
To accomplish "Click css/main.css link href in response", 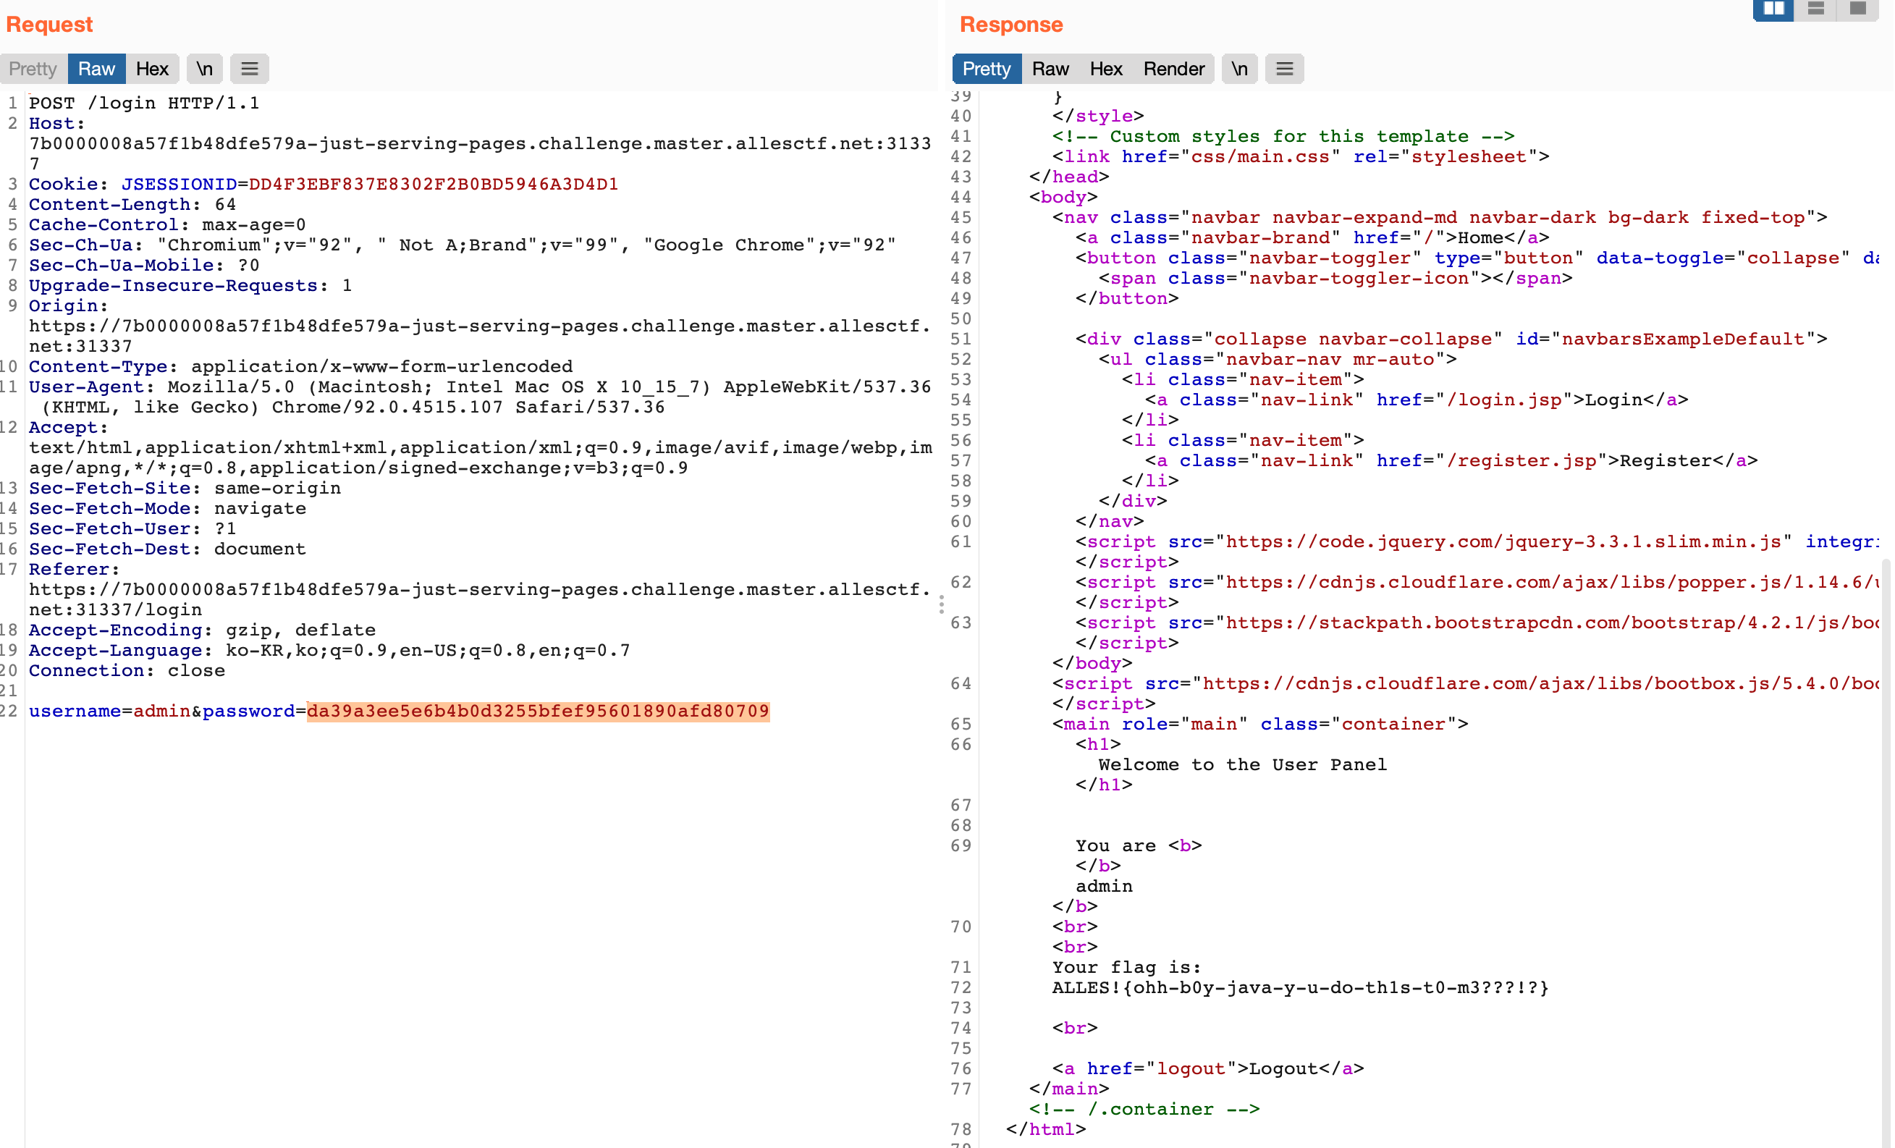I will [1259, 157].
